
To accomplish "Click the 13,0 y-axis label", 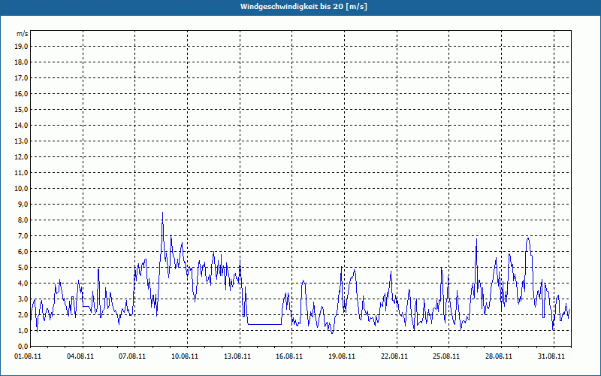I will tap(21, 141).
